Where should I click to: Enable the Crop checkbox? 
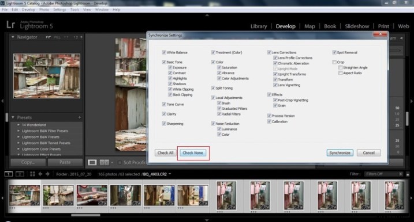pyautogui.click(x=334, y=62)
